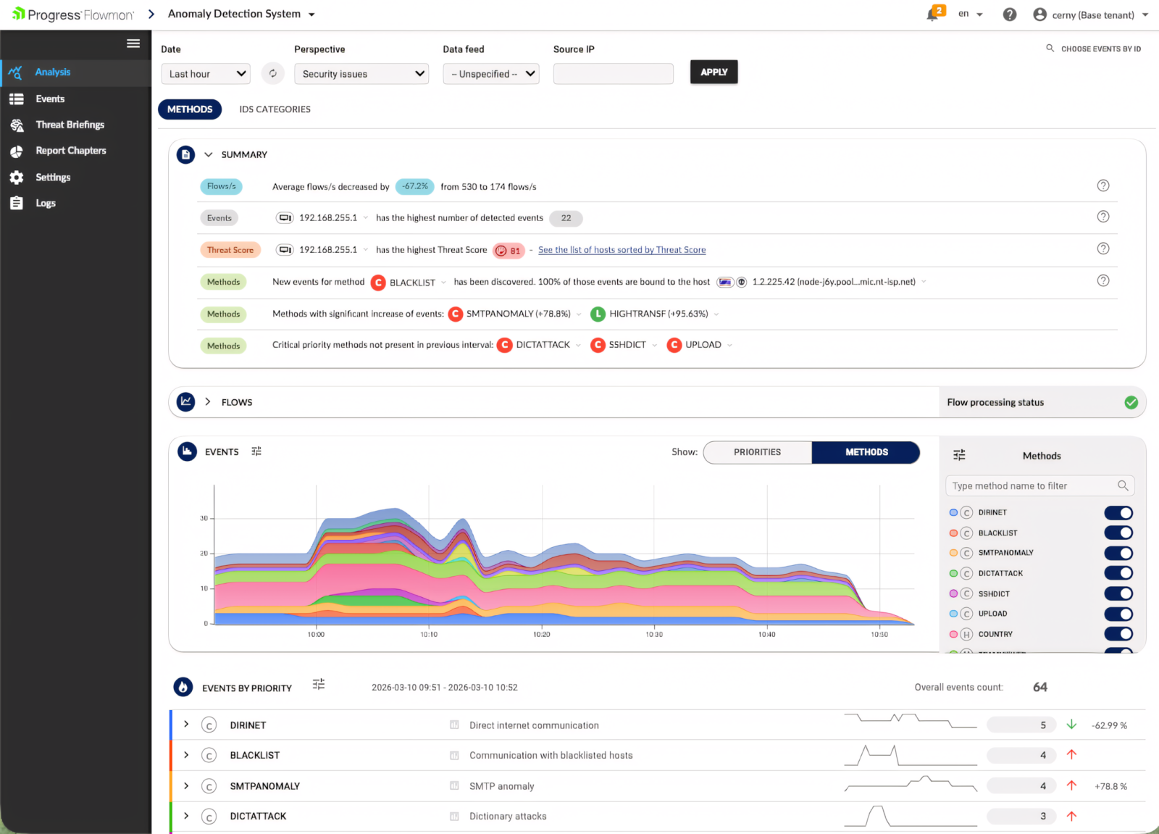This screenshot has height=834, width=1159.
Task: Click help icon on Flows/s summary row
Action: click(1103, 185)
